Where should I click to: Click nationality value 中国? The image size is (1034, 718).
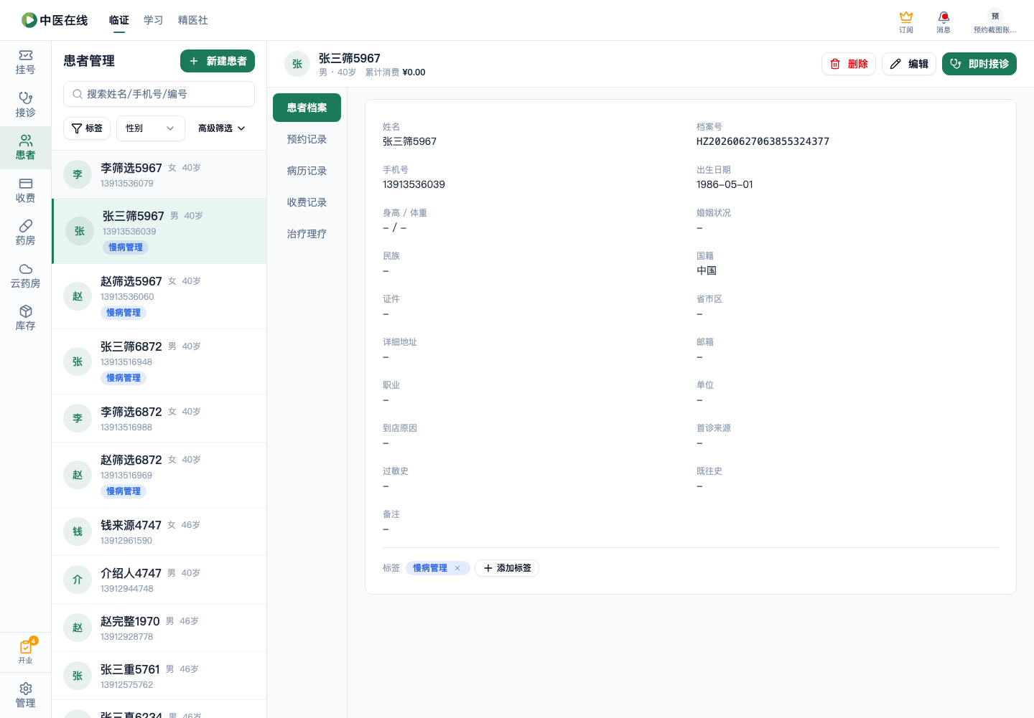(707, 270)
